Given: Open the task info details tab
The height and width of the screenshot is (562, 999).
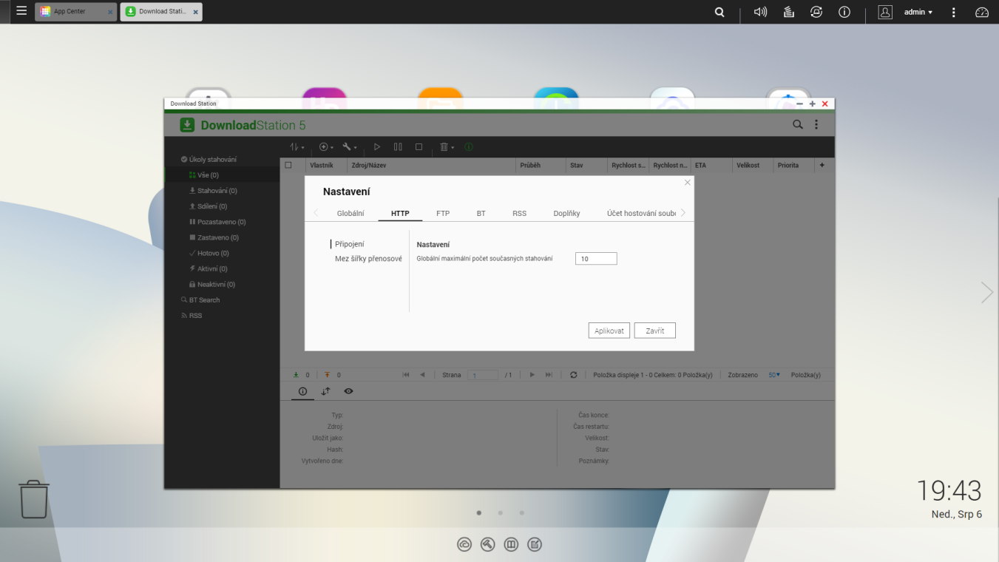Looking at the screenshot, I should (x=302, y=391).
